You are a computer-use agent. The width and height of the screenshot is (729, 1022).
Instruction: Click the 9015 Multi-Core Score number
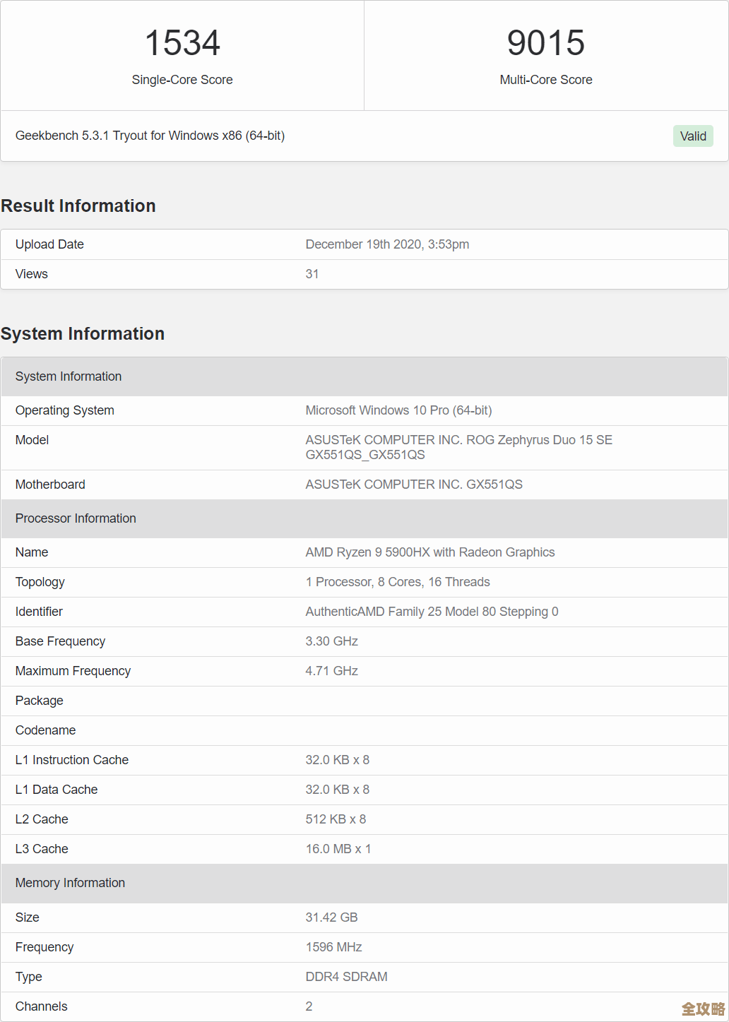[545, 43]
